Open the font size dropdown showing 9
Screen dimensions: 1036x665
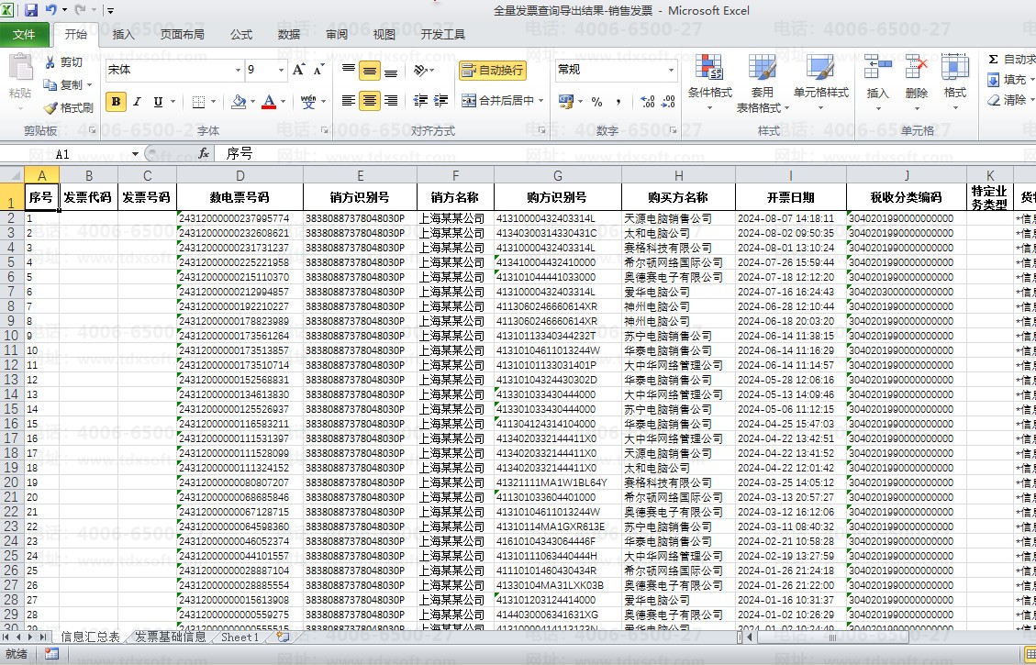pos(281,70)
